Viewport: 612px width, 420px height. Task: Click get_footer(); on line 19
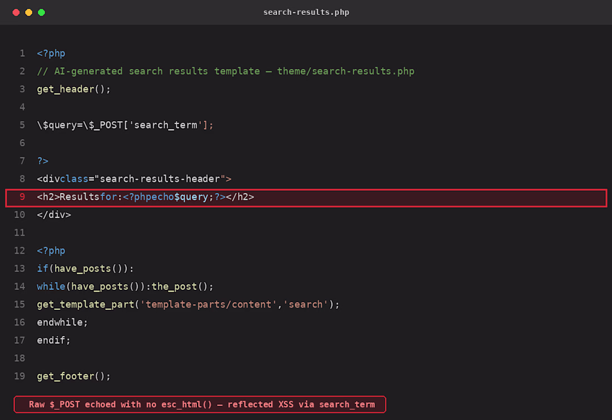pos(74,377)
